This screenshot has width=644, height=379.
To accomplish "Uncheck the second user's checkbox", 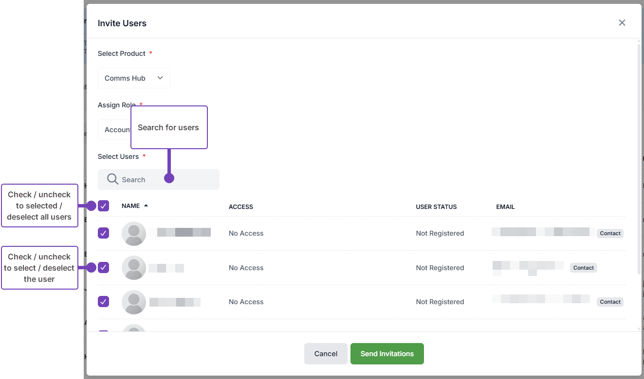I will [104, 267].
